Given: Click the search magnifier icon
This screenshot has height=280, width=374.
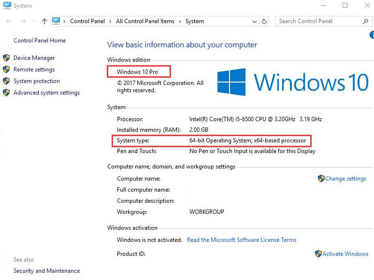Looking at the screenshot, I should (365, 21).
